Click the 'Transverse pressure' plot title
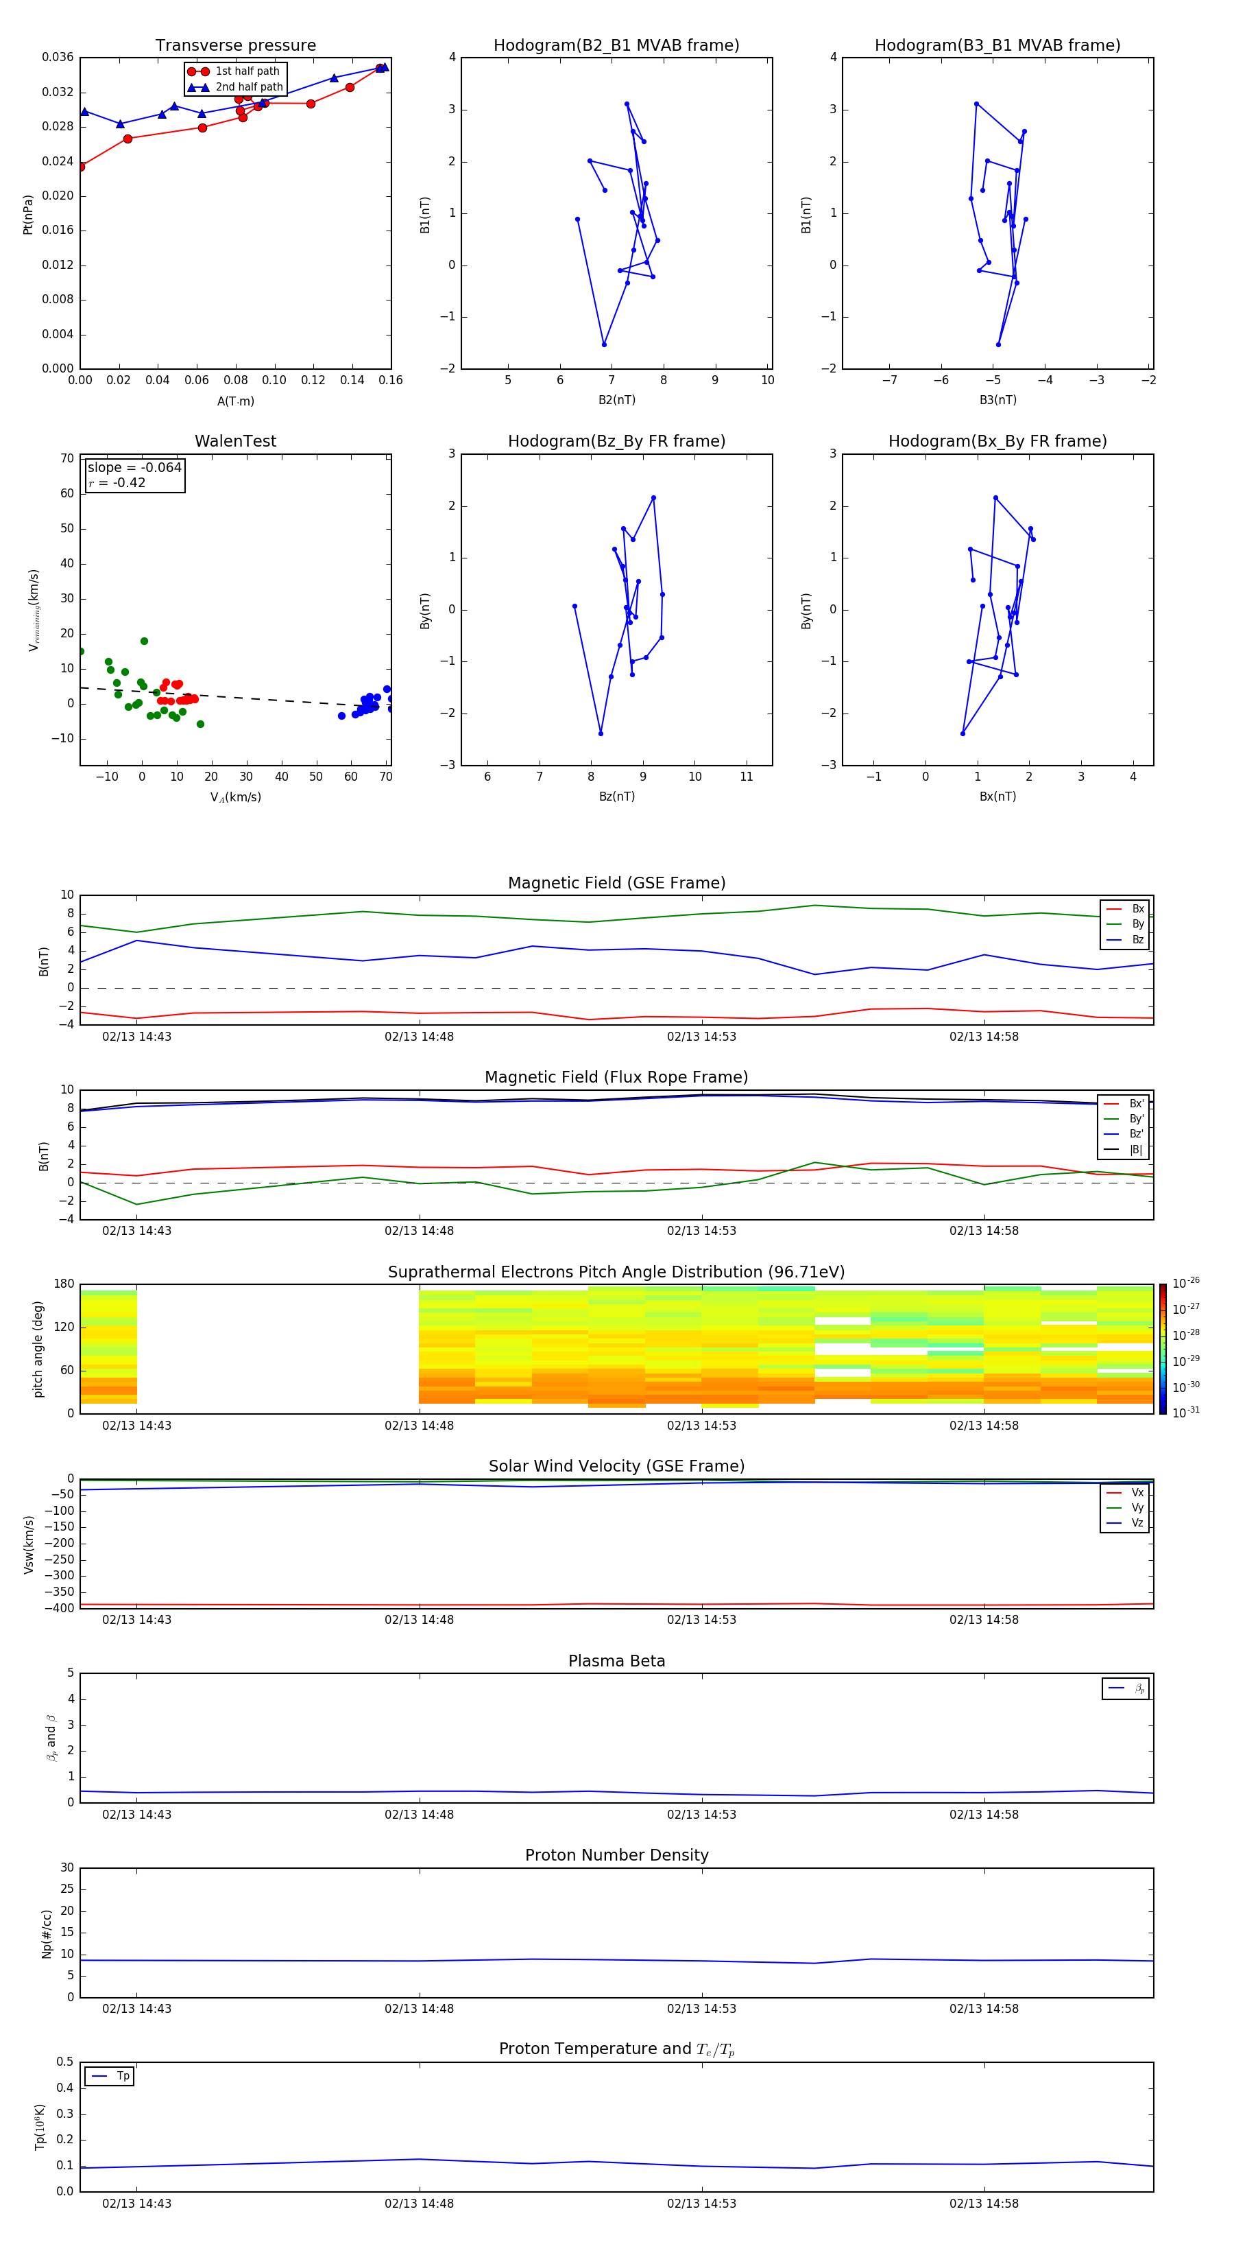1234x2264 pixels. 235,46
